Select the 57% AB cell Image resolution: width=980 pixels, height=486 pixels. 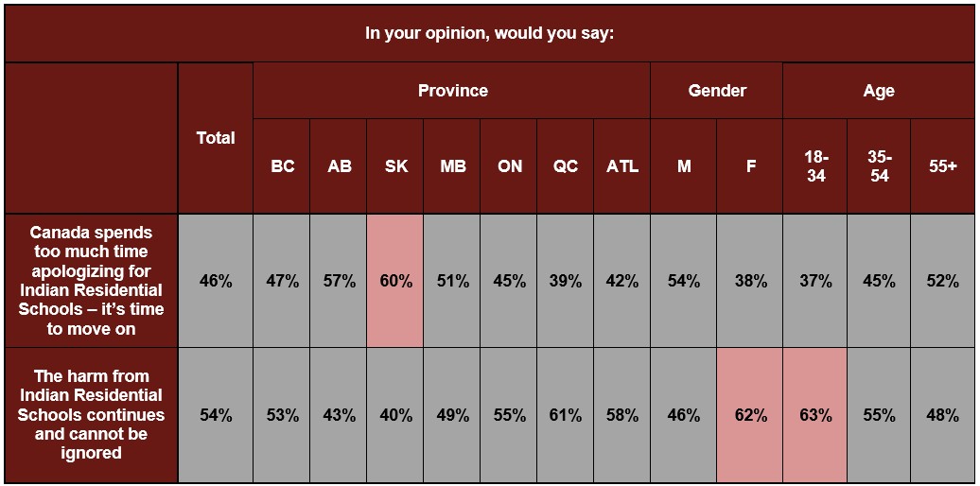click(x=339, y=281)
